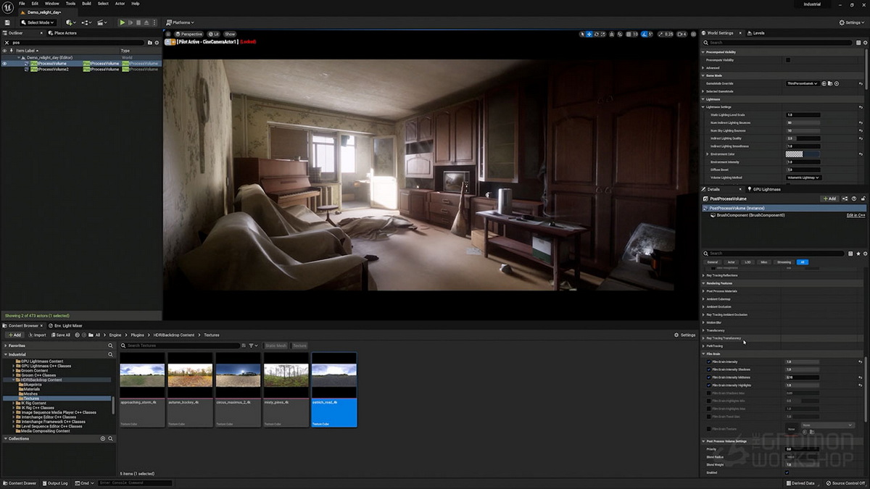Click the Eject icon in play toolbar
The width and height of the screenshot is (870, 489).
[x=147, y=22]
